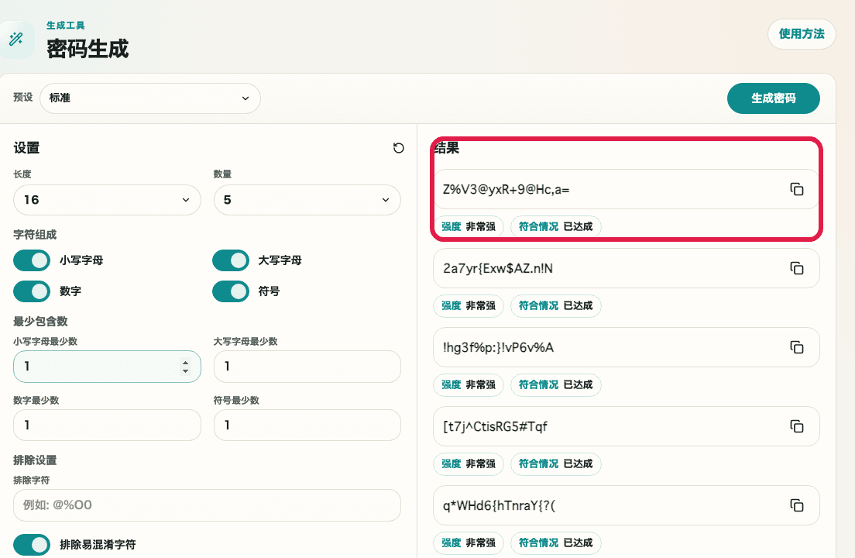Screen dimensions: 855x558
Task: Expand the 长度 dropdown set to 16
Action: 107,200
